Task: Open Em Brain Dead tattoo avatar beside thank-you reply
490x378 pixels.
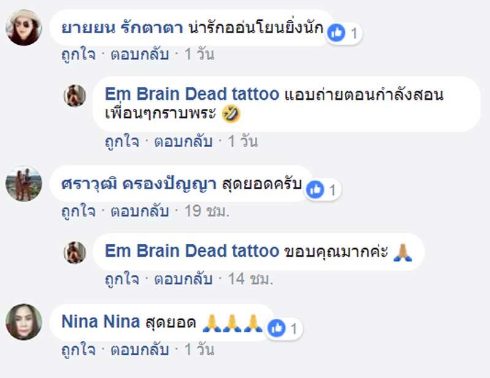Action: tap(75, 252)
